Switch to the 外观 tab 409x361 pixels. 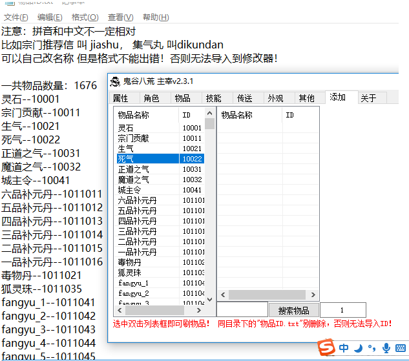279,98
